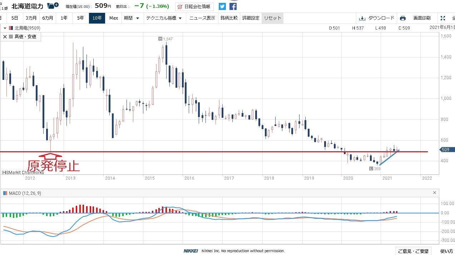Select the 6カ月 time range tab

tap(48, 18)
